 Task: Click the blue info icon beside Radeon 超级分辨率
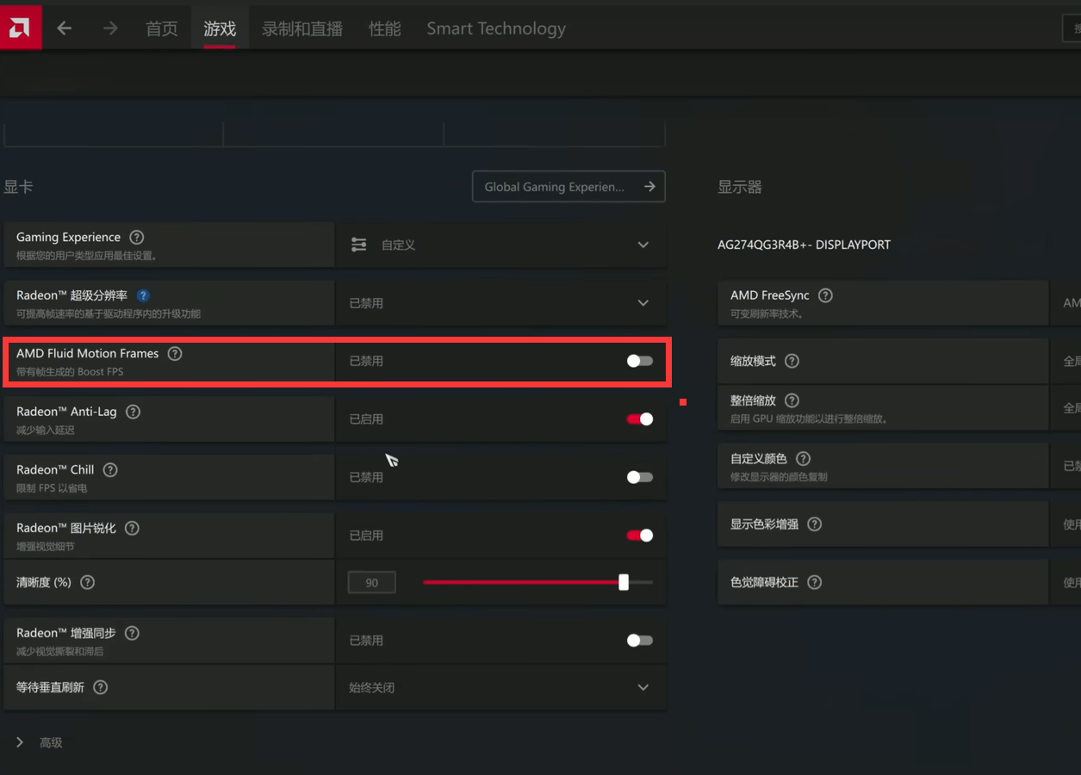click(143, 294)
